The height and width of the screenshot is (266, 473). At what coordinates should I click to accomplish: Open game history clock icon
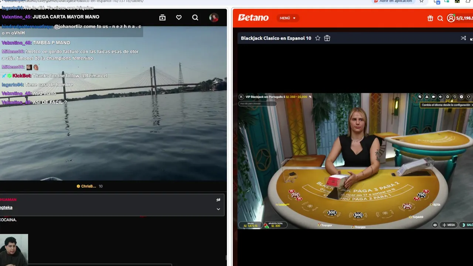pos(455,97)
